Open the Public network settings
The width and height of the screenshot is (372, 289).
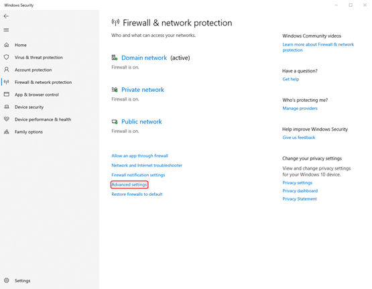point(141,122)
